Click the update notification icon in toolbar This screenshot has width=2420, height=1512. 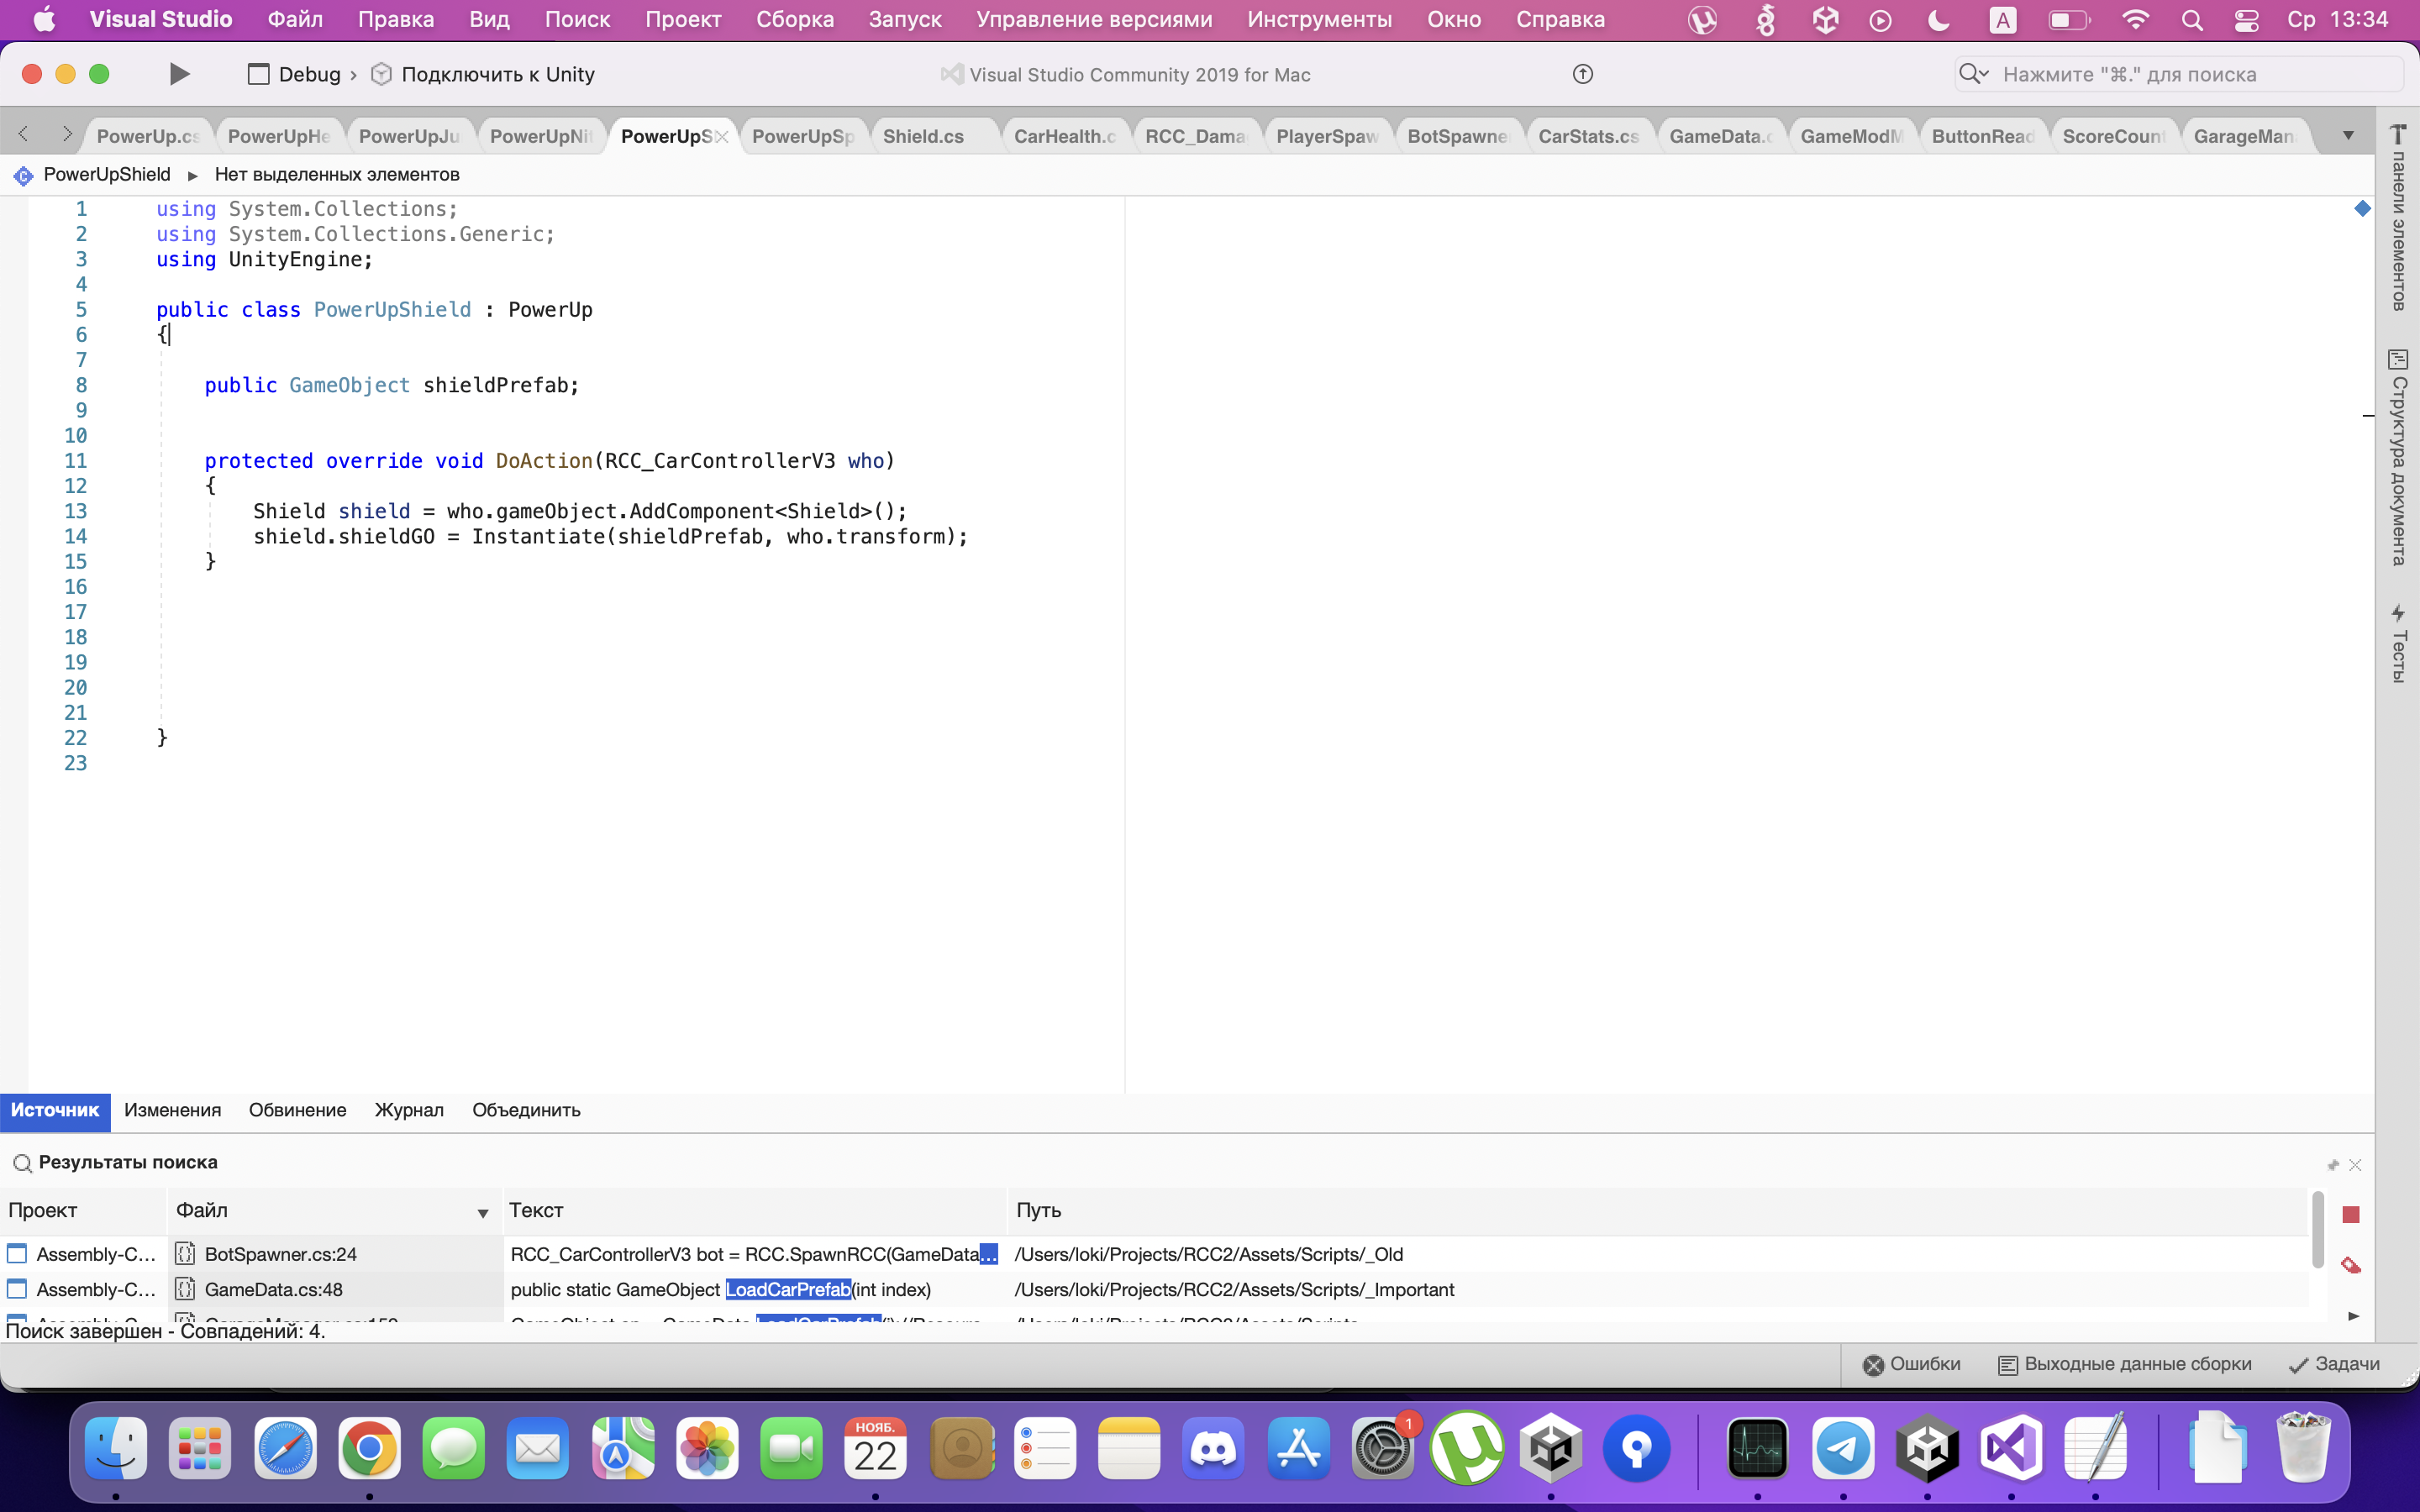pyautogui.click(x=1582, y=74)
